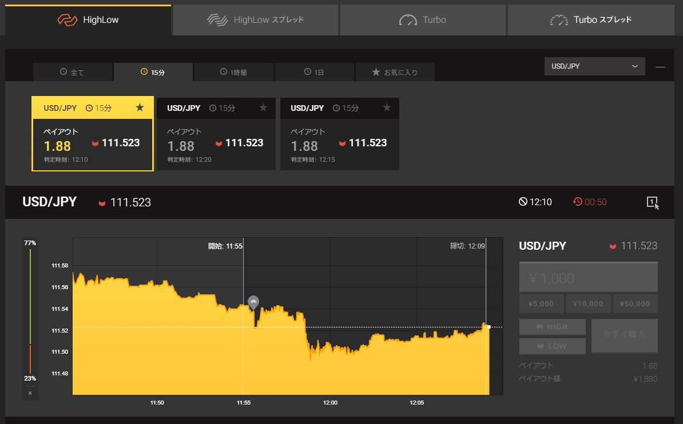Click the grey entry marker on chart

click(253, 302)
